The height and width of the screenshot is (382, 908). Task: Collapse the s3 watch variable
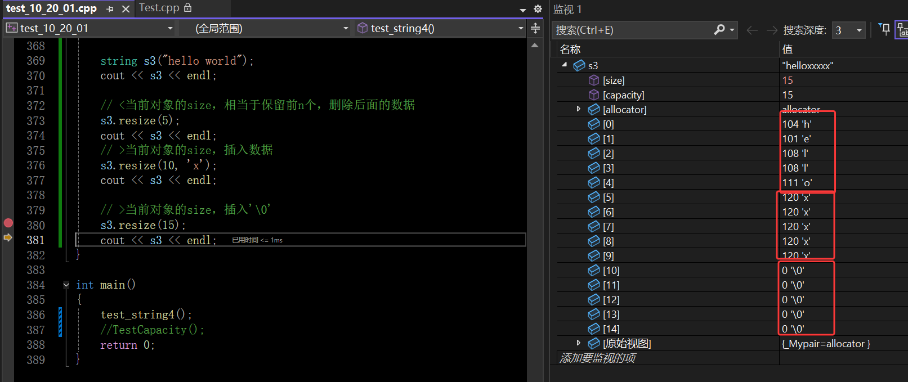[x=565, y=65]
